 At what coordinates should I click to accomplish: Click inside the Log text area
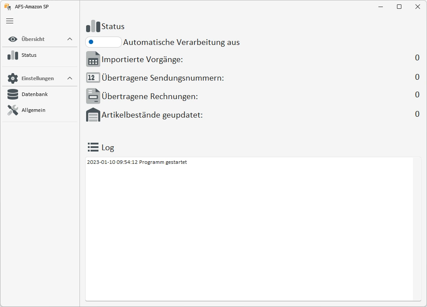pos(249,229)
